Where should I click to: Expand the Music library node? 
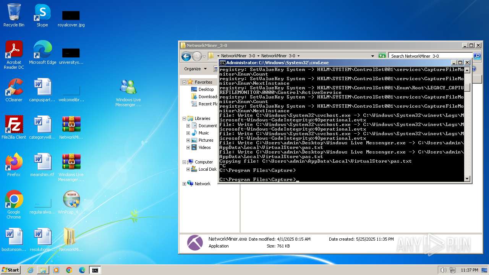(x=188, y=133)
